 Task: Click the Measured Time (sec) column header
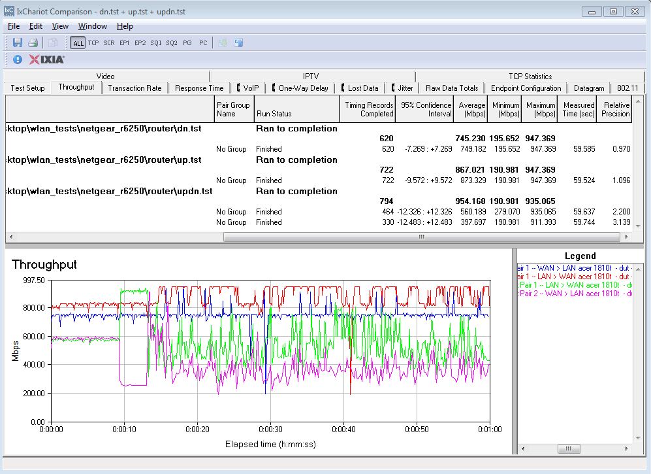(x=577, y=109)
